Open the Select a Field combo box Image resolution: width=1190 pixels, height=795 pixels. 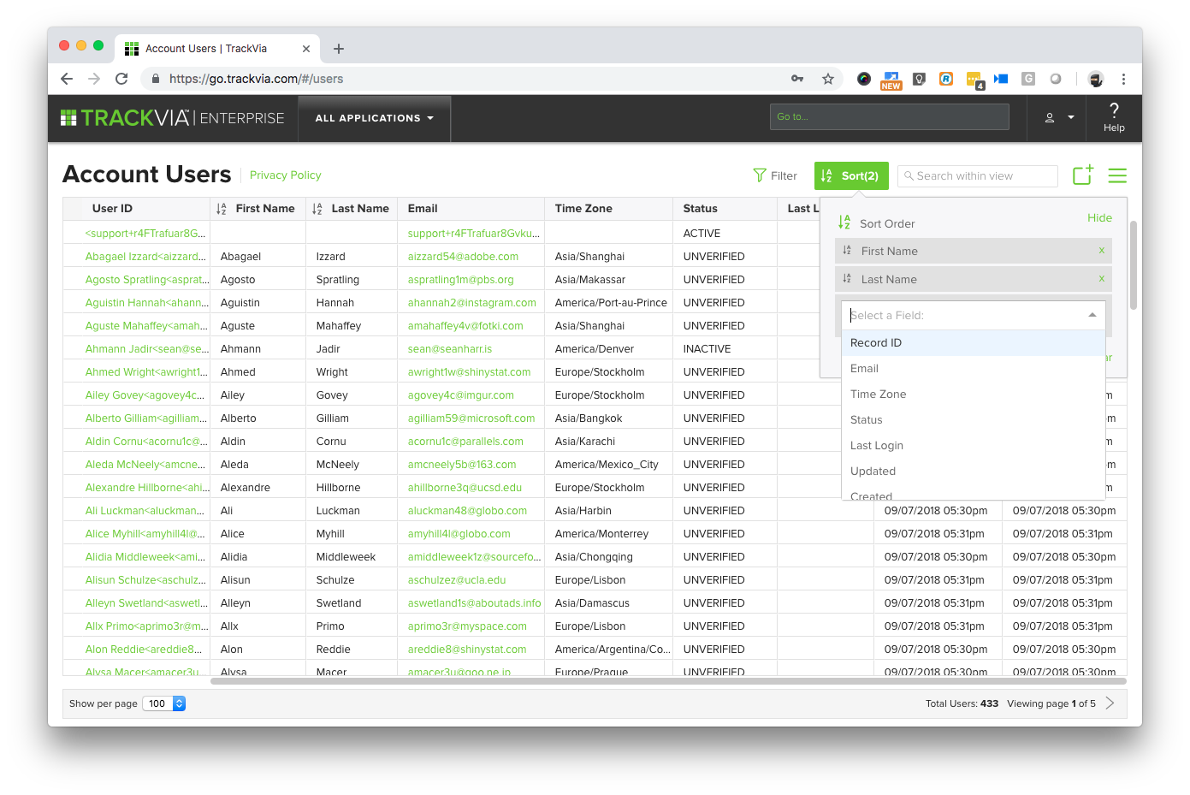[x=974, y=316]
